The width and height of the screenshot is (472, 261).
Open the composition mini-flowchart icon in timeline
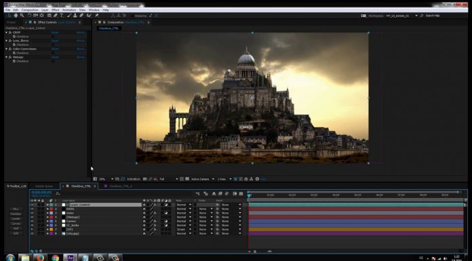point(197,194)
